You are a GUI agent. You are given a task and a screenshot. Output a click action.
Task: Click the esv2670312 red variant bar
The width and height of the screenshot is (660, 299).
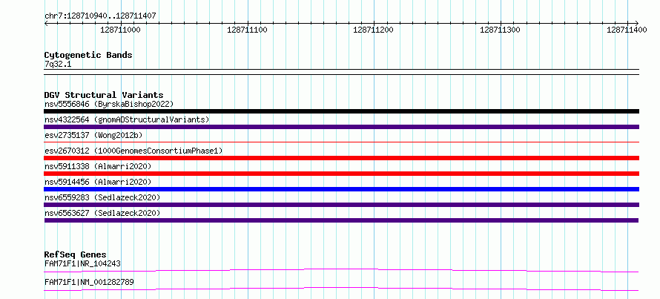coord(341,158)
